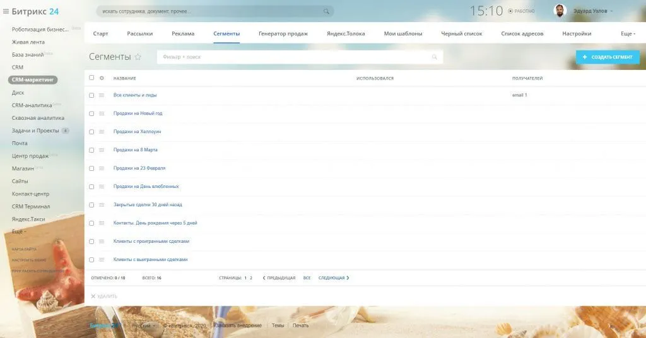Select checkbox for Клиенты с проигранными сделками

pos(91,242)
